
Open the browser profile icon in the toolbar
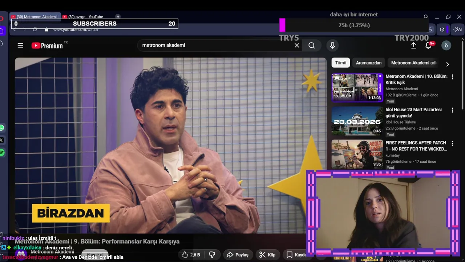(x=430, y=29)
